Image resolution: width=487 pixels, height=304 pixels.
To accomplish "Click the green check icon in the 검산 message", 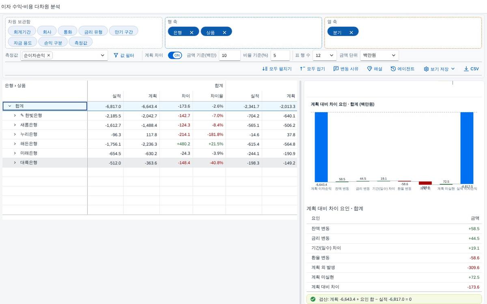I will pyautogui.click(x=313, y=299).
